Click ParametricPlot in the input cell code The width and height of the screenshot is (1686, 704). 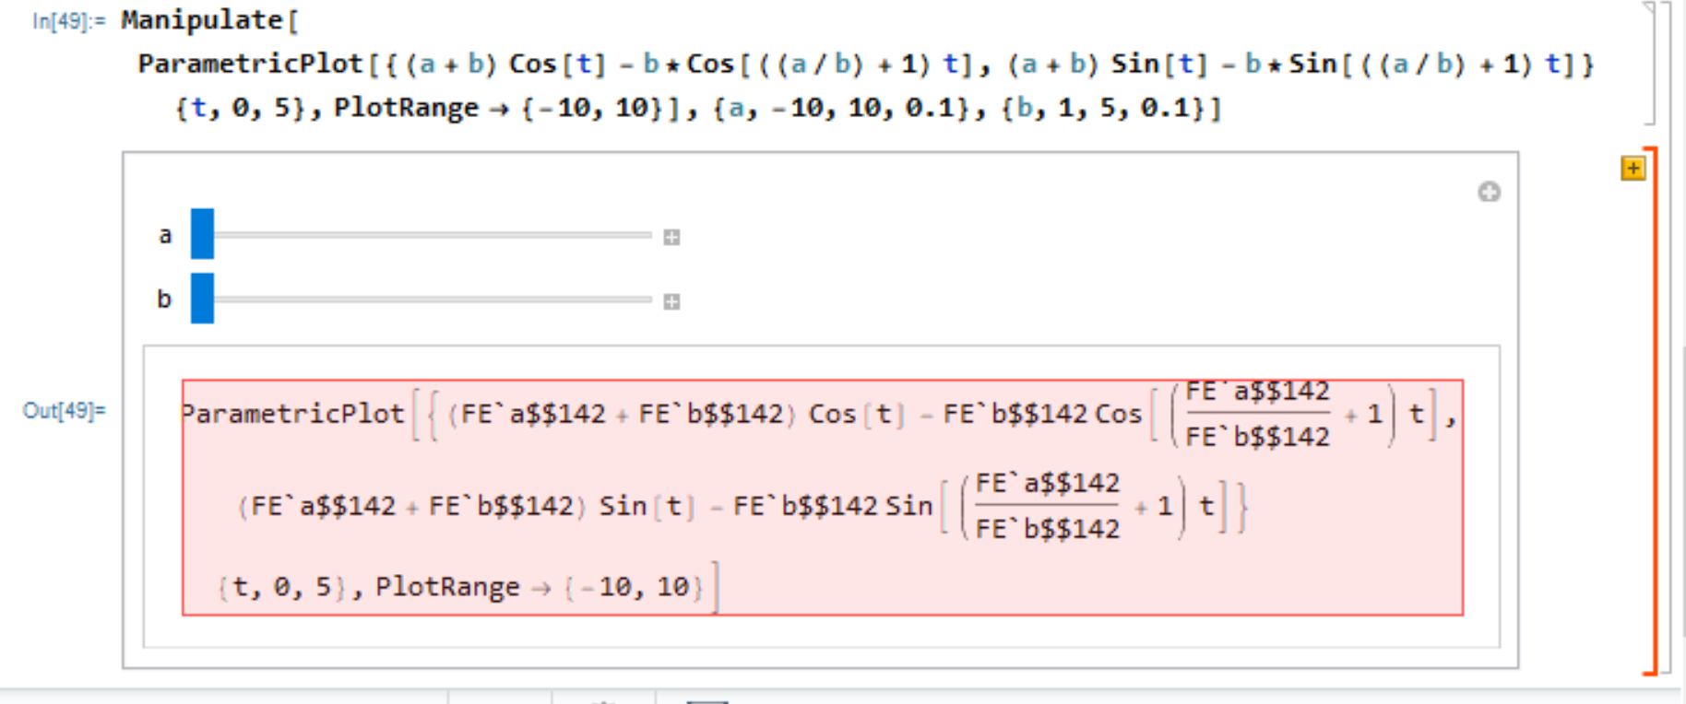click(251, 64)
